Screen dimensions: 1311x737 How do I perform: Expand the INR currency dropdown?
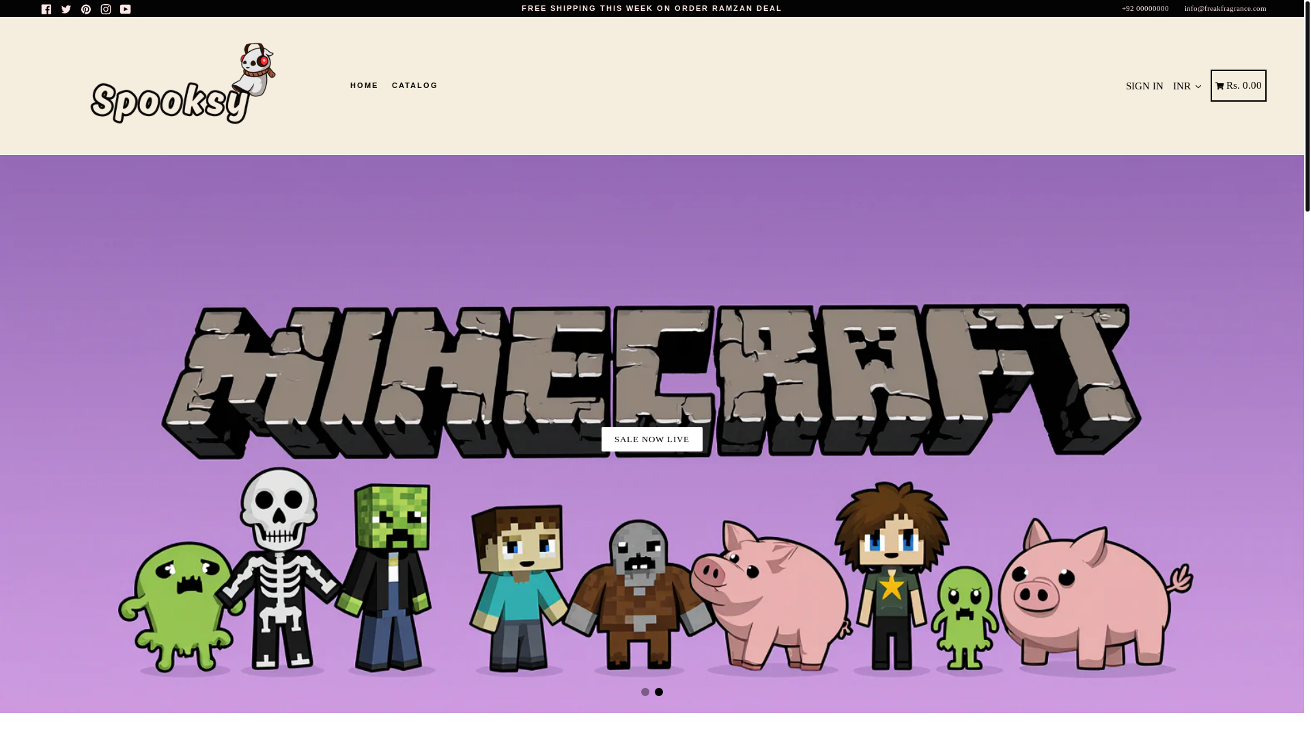coord(1187,86)
